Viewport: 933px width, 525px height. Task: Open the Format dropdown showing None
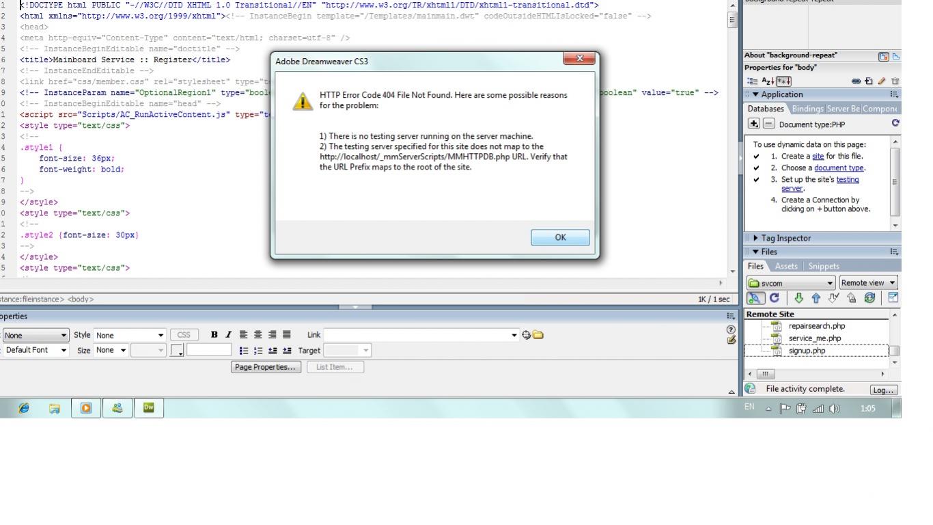tap(36, 335)
